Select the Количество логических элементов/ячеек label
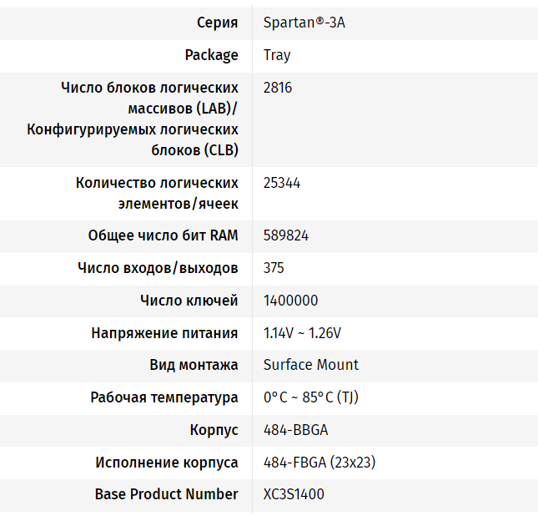Screen dimensions: 538x516 pos(157,193)
